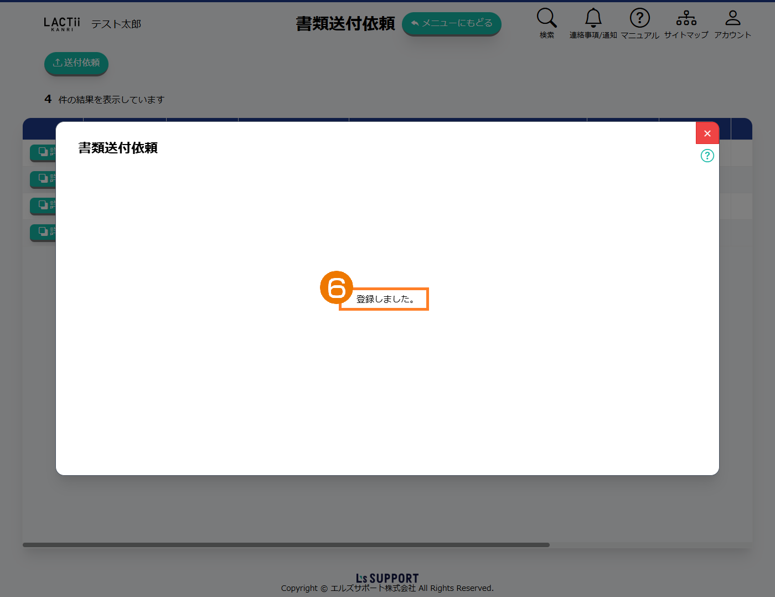
Task: Click the テスト太郎 user name
Action: click(x=116, y=24)
